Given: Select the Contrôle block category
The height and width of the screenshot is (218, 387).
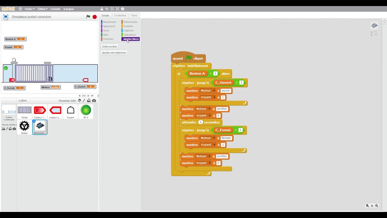Looking at the screenshot, I should point(128,26).
